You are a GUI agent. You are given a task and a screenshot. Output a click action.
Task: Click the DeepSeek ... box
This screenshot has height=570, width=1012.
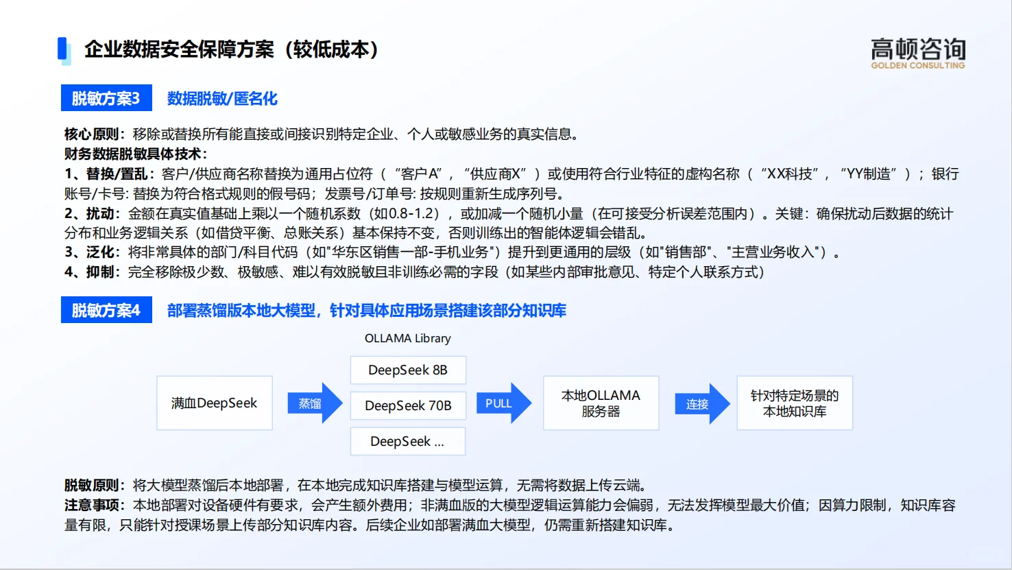408,441
